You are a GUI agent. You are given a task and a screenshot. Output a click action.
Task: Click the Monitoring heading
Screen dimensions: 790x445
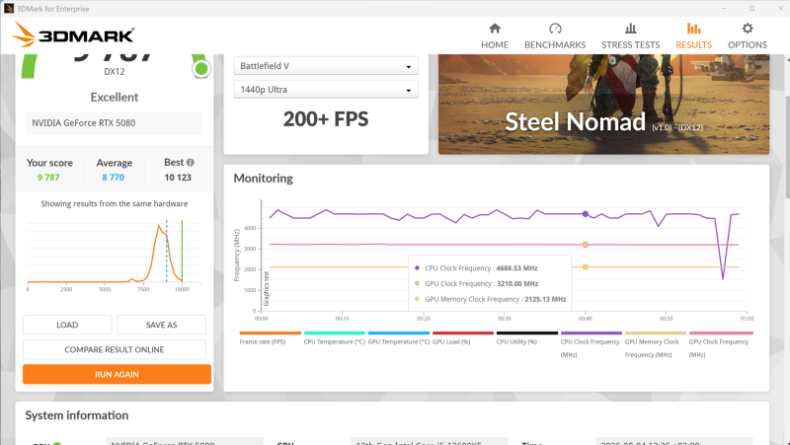(x=263, y=179)
